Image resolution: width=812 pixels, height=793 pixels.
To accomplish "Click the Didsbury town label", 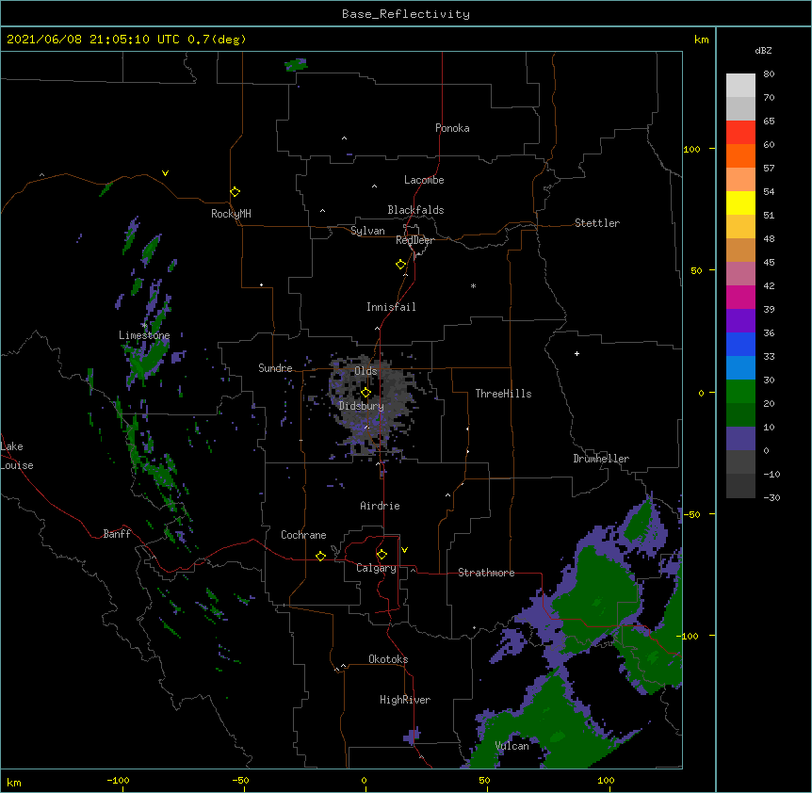I will click(x=362, y=406).
